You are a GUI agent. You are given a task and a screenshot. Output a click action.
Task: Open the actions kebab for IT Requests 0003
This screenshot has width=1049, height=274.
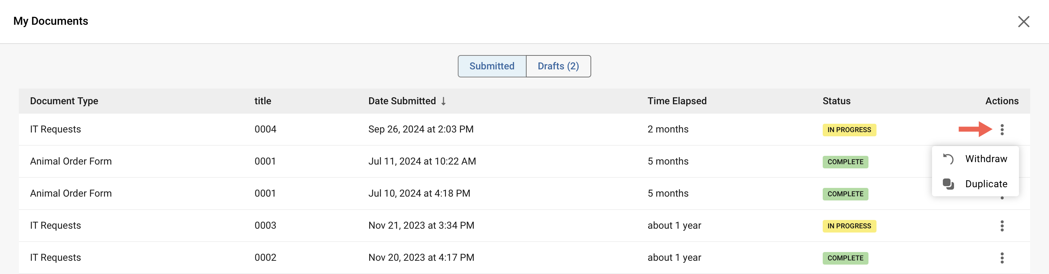[1002, 226]
